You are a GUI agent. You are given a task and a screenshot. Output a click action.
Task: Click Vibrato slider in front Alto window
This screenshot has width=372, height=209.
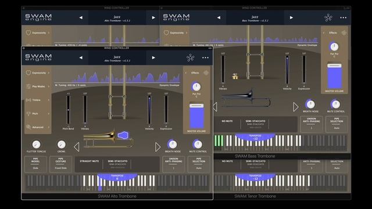click(x=85, y=110)
